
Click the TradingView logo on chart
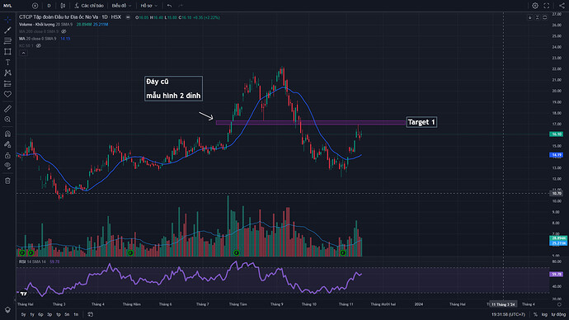(x=24, y=294)
